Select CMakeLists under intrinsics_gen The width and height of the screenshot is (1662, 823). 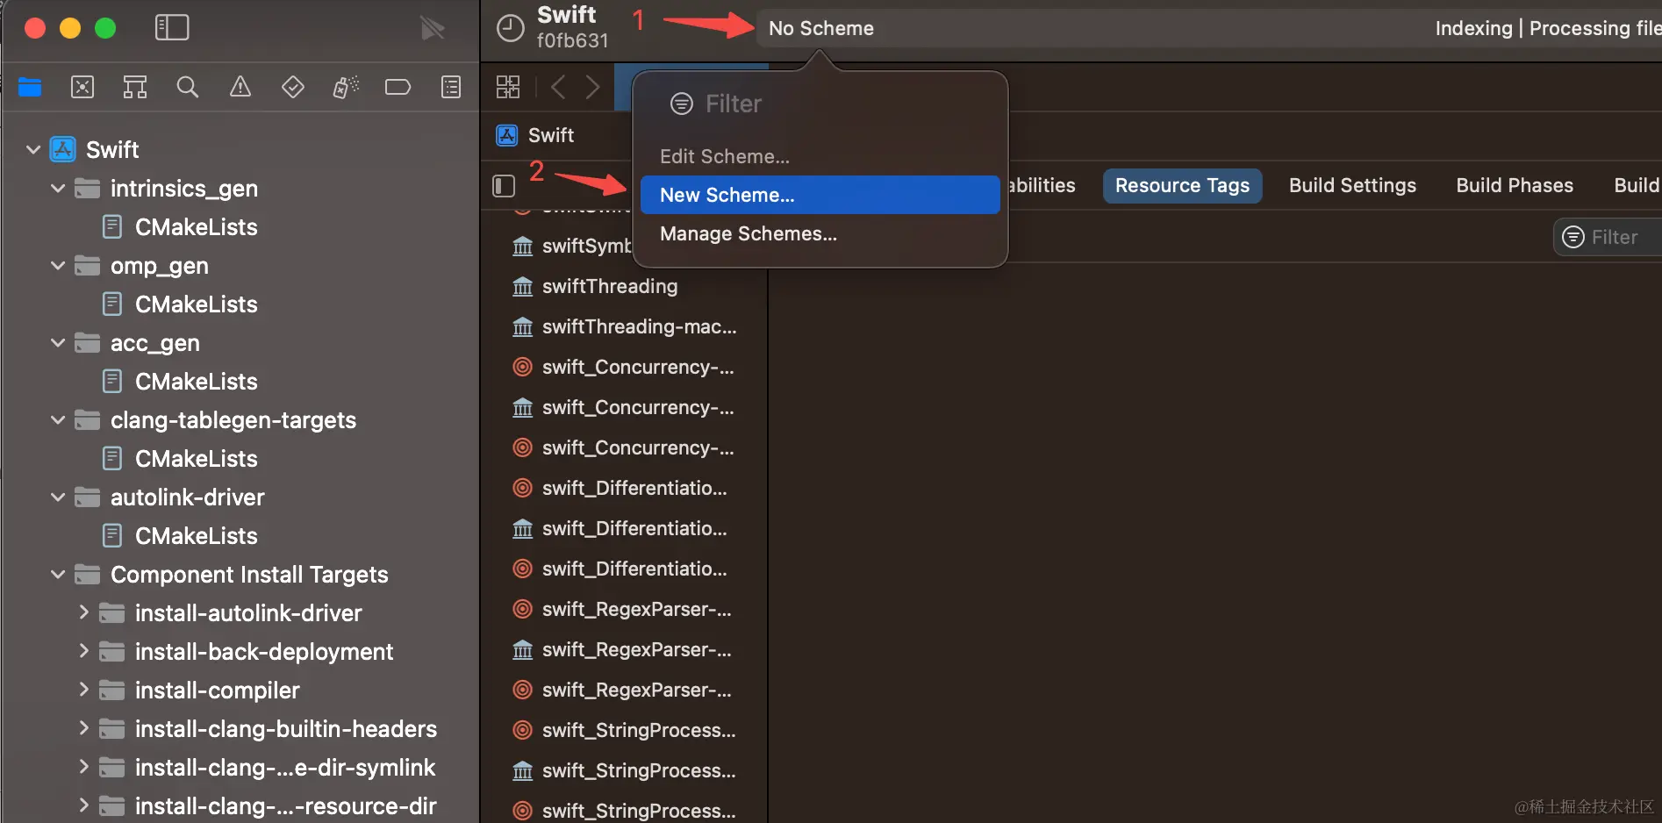pyautogui.click(x=180, y=227)
